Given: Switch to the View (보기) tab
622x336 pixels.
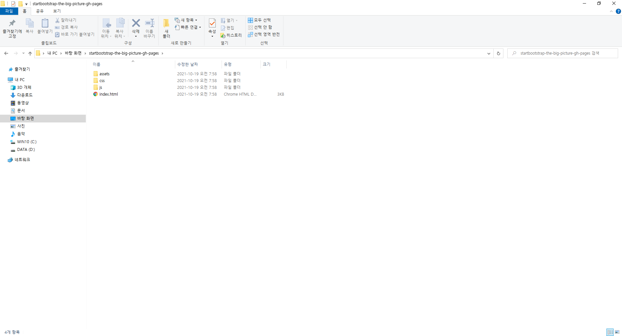Looking at the screenshot, I should pos(57,11).
